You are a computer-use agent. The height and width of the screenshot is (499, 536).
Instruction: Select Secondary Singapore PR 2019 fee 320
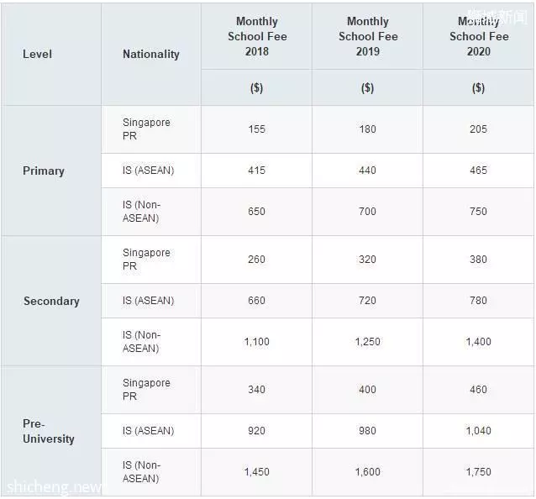pos(367,260)
